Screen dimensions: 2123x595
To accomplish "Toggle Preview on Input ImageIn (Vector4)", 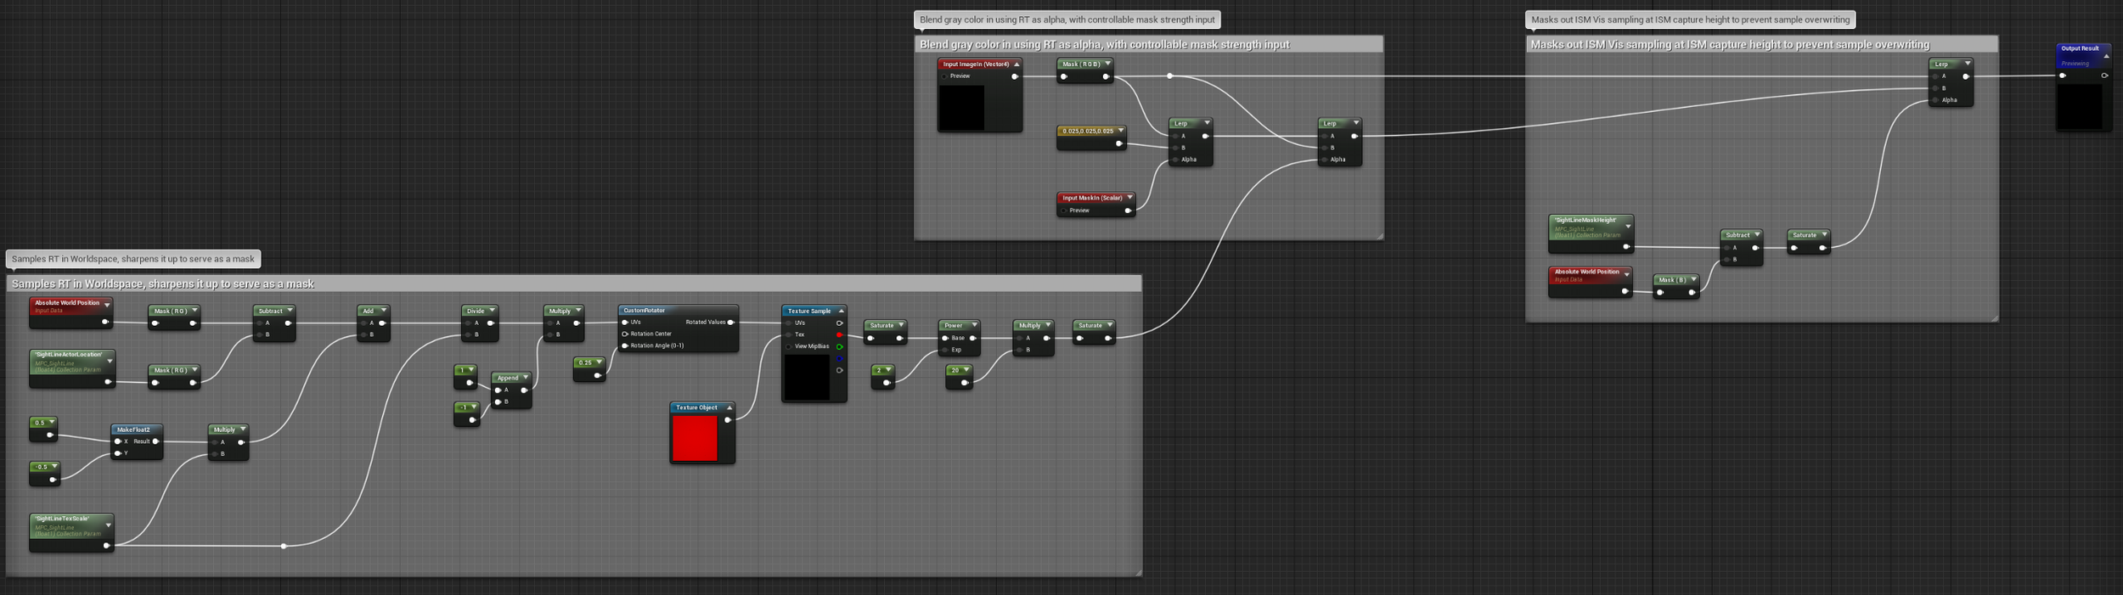I will pos(944,76).
